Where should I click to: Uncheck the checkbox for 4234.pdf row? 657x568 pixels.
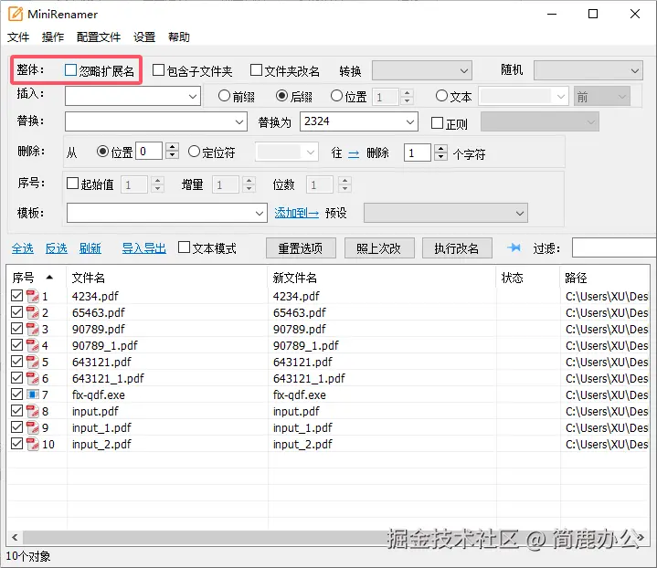16,296
